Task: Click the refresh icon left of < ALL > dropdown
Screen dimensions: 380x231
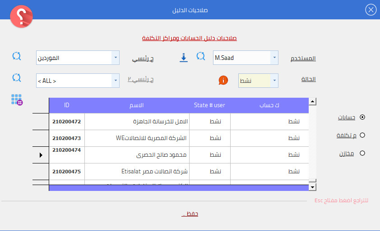Action: pyautogui.click(x=17, y=78)
